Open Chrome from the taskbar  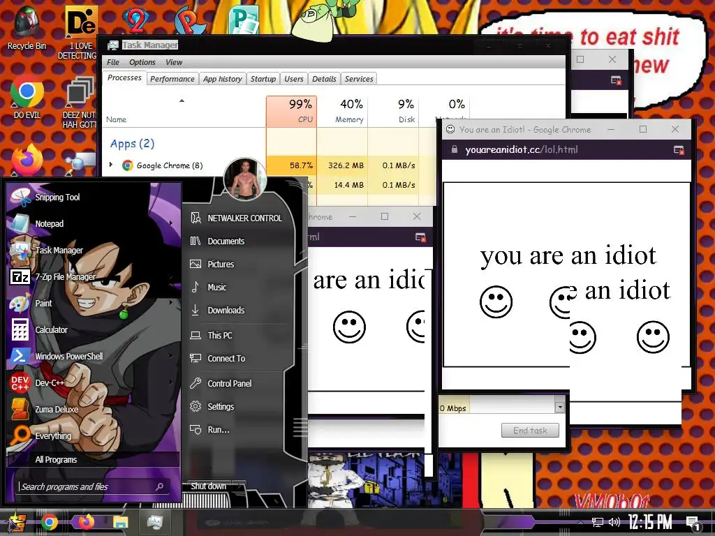click(x=50, y=522)
